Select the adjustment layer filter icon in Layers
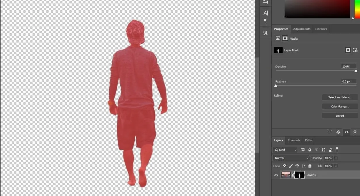 click(x=310, y=150)
